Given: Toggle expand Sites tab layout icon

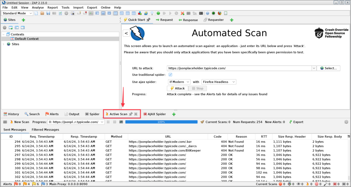Looking at the screenshot, I should (x=97, y=13).
